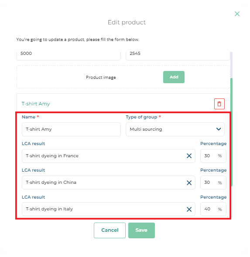Close the Edit product dialog
The height and width of the screenshot is (257, 250).
pyautogui.click(x=237, y=14)
